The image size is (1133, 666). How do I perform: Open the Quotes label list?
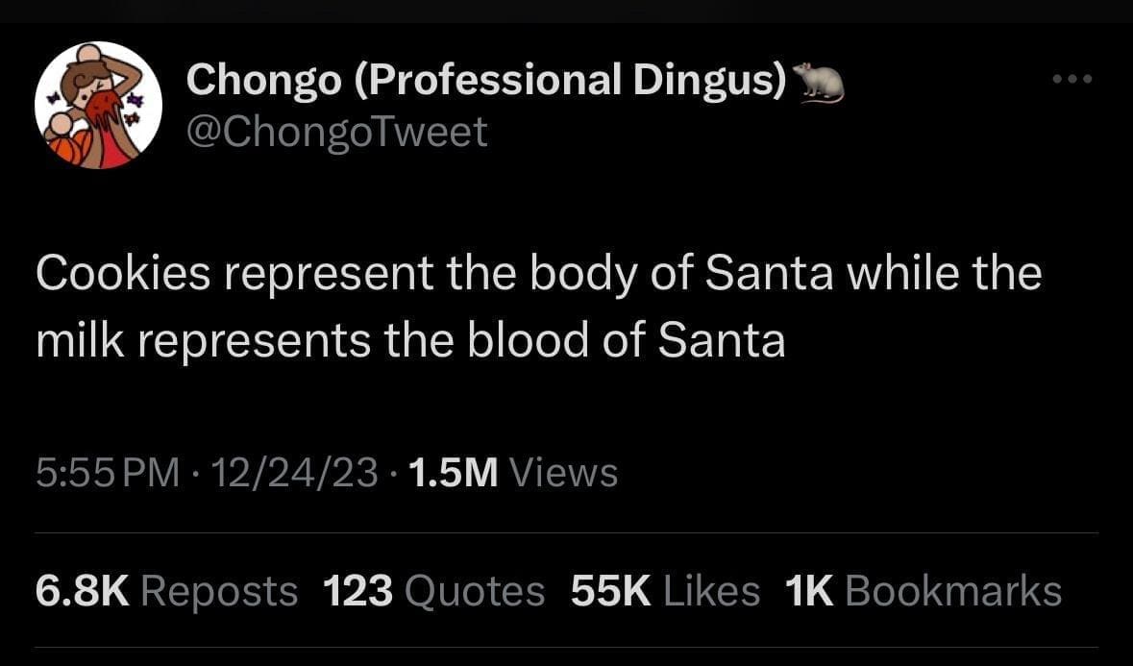click(x=475, y=591)
